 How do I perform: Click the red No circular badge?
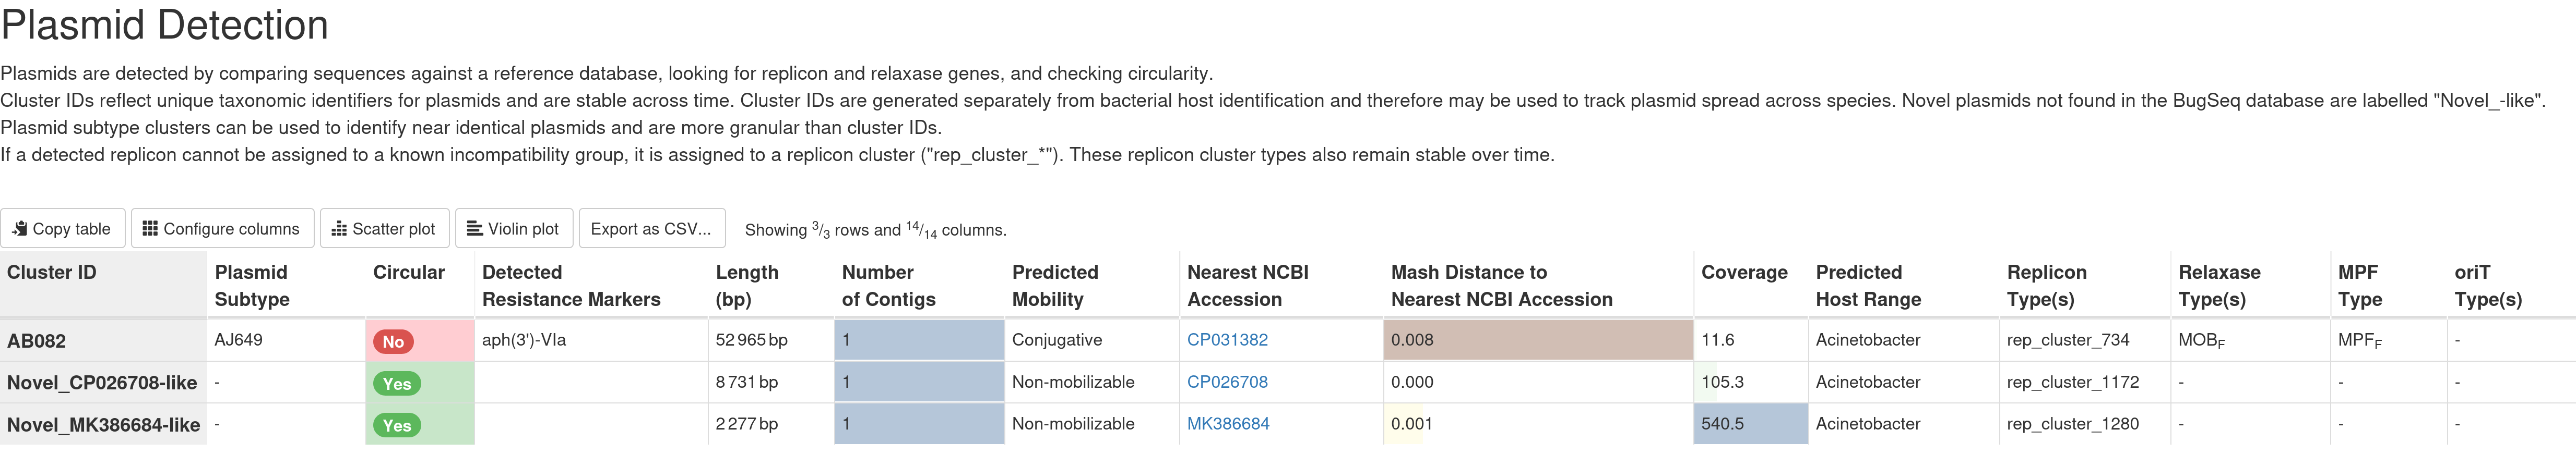pyautogui.click(x=393, y=342)
